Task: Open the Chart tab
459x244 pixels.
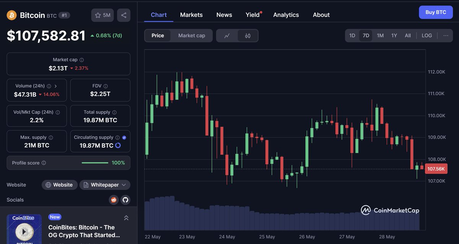Action: [x=159, y=15]
